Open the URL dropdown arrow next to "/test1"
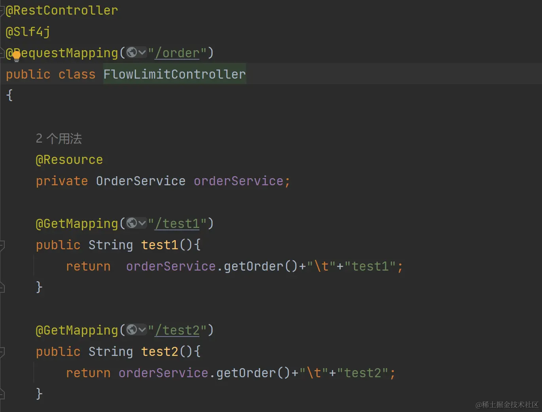The image size is (542, 412). tap(142, 223)
